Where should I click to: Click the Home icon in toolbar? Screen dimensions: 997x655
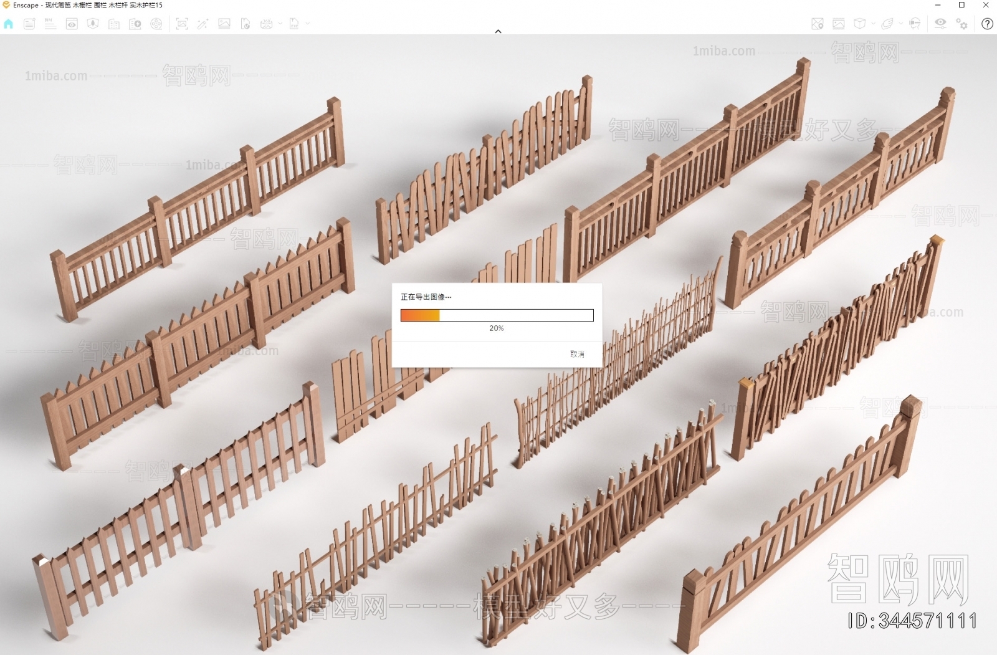9,24
